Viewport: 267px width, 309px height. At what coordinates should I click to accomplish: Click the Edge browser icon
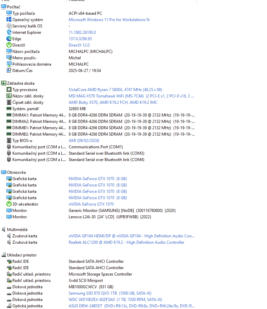[9, 38]
